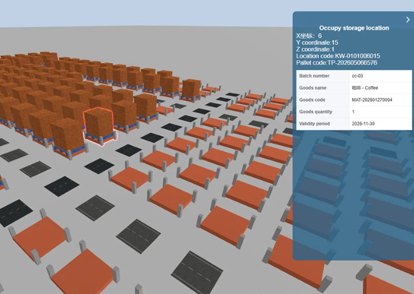Select the red-outlined highlighted coffee pallet
Image resolution: width=414 pixels, height=294 pixels.
(99, 125)
